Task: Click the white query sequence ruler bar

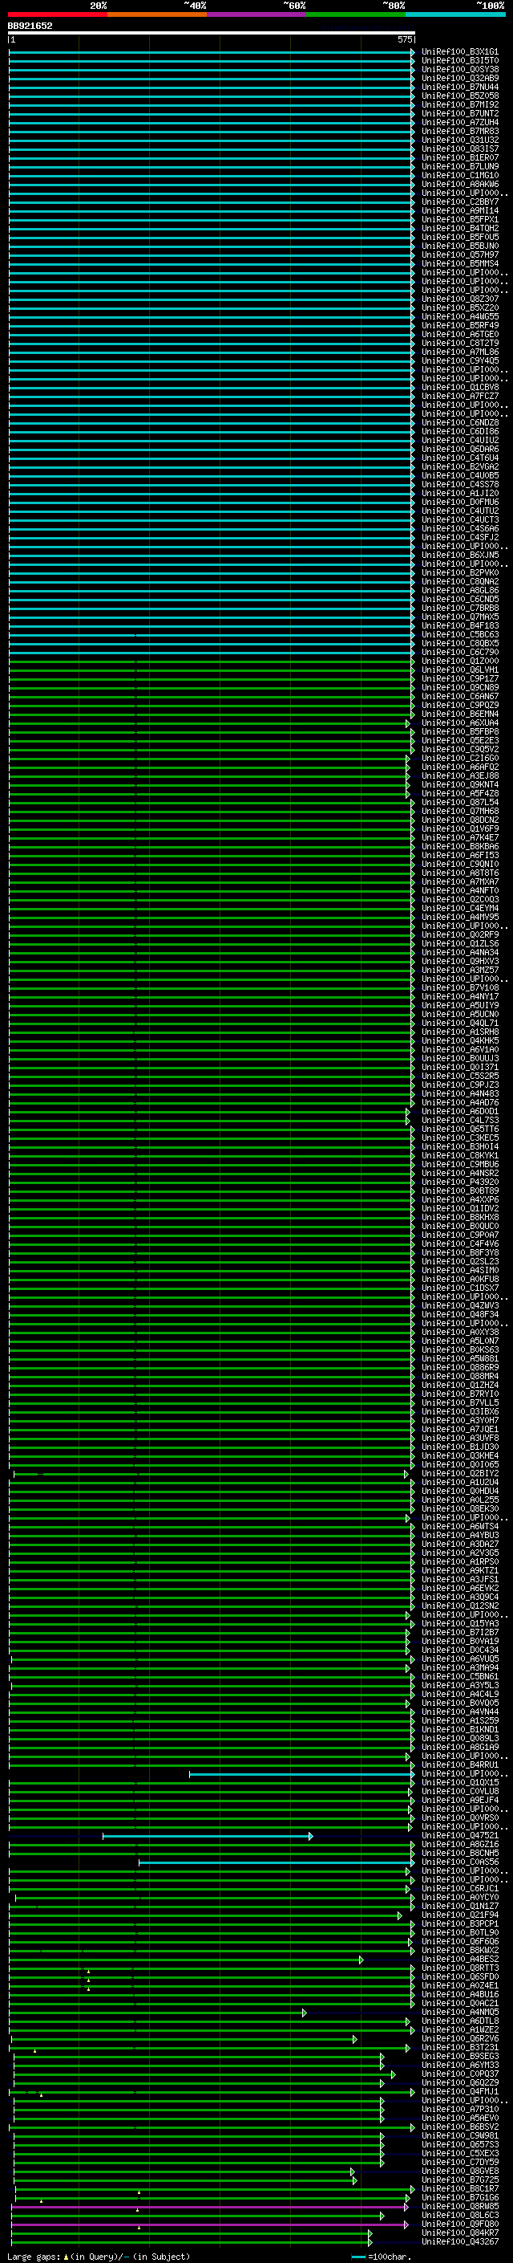Action: [212, 34]
